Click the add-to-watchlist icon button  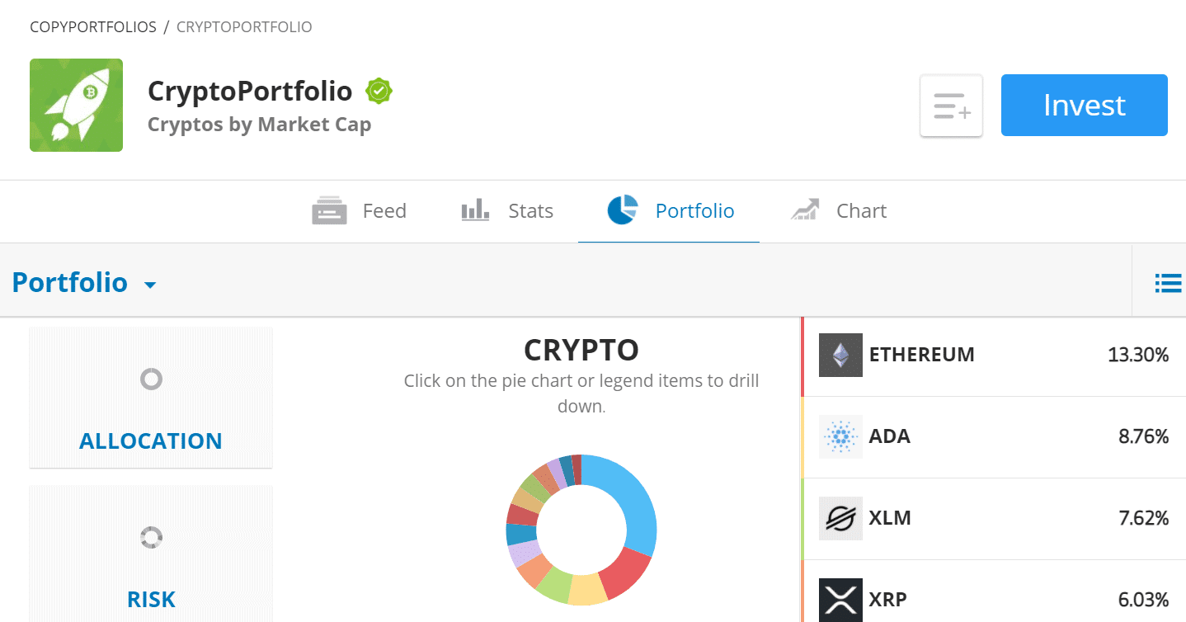point(951,106)
